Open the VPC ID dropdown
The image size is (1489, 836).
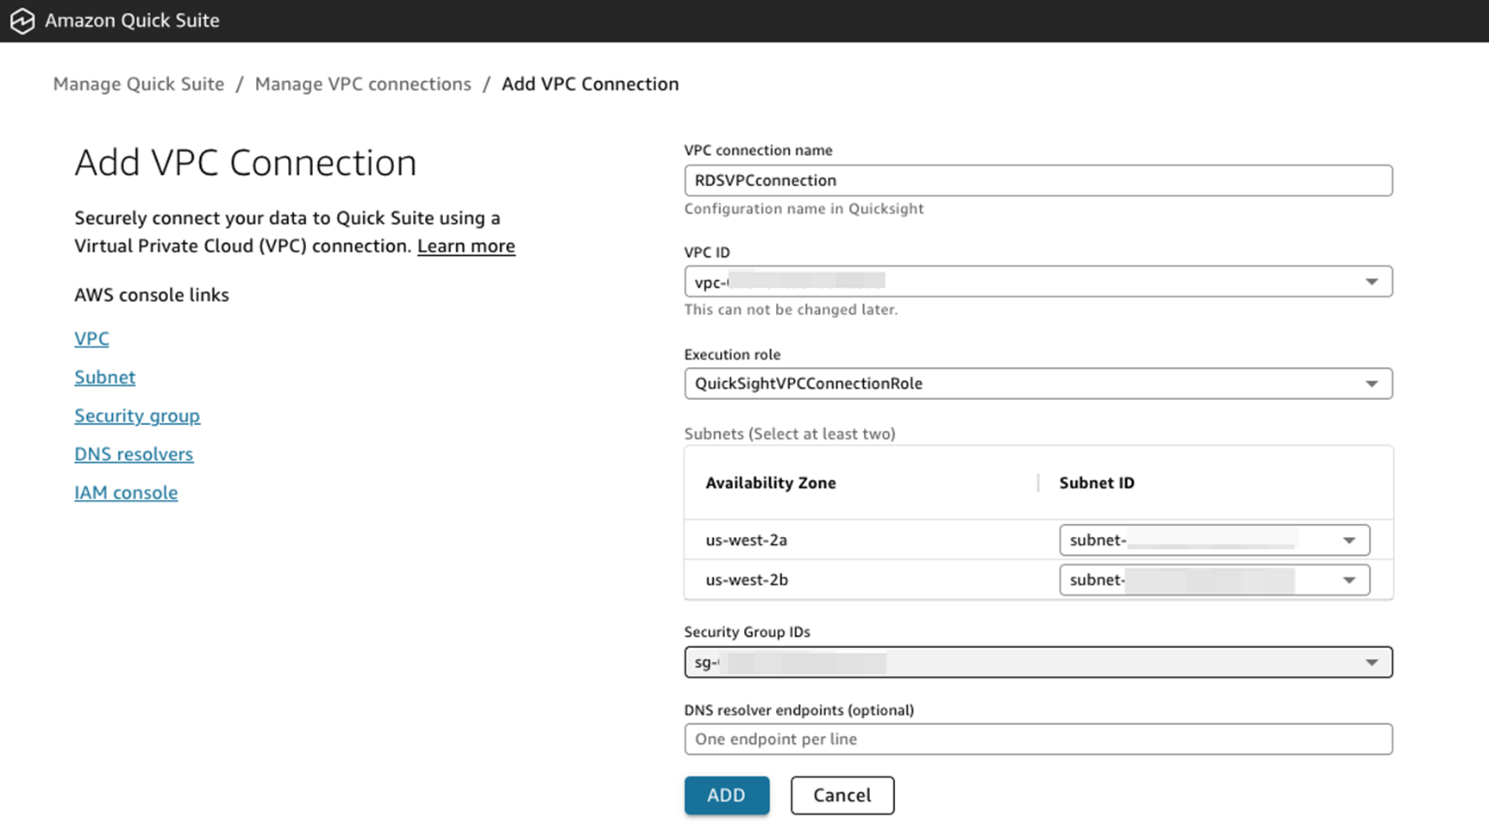tap(1037, 282)
